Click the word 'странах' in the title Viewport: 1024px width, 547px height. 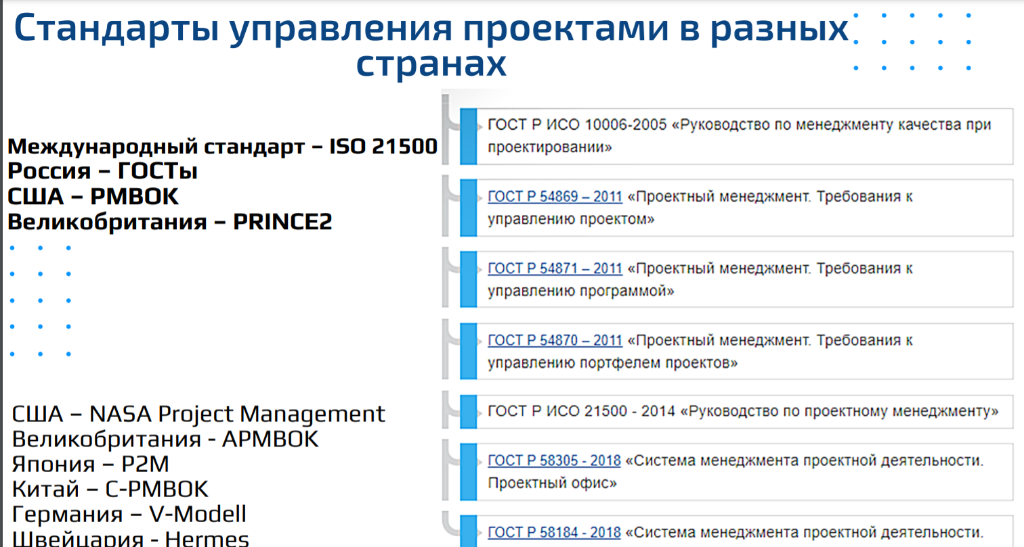pos(431,64)
